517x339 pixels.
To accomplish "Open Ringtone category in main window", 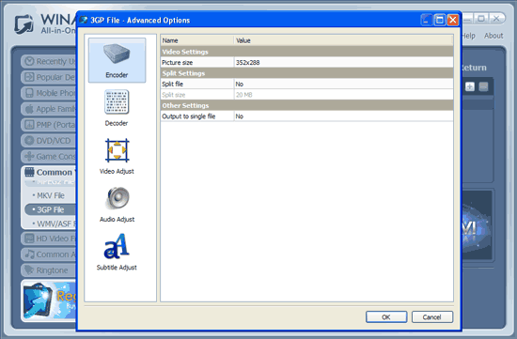I will (x=49, y=270).
